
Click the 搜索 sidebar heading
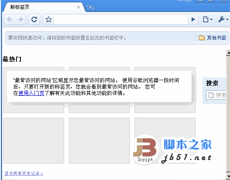point(212,83)
